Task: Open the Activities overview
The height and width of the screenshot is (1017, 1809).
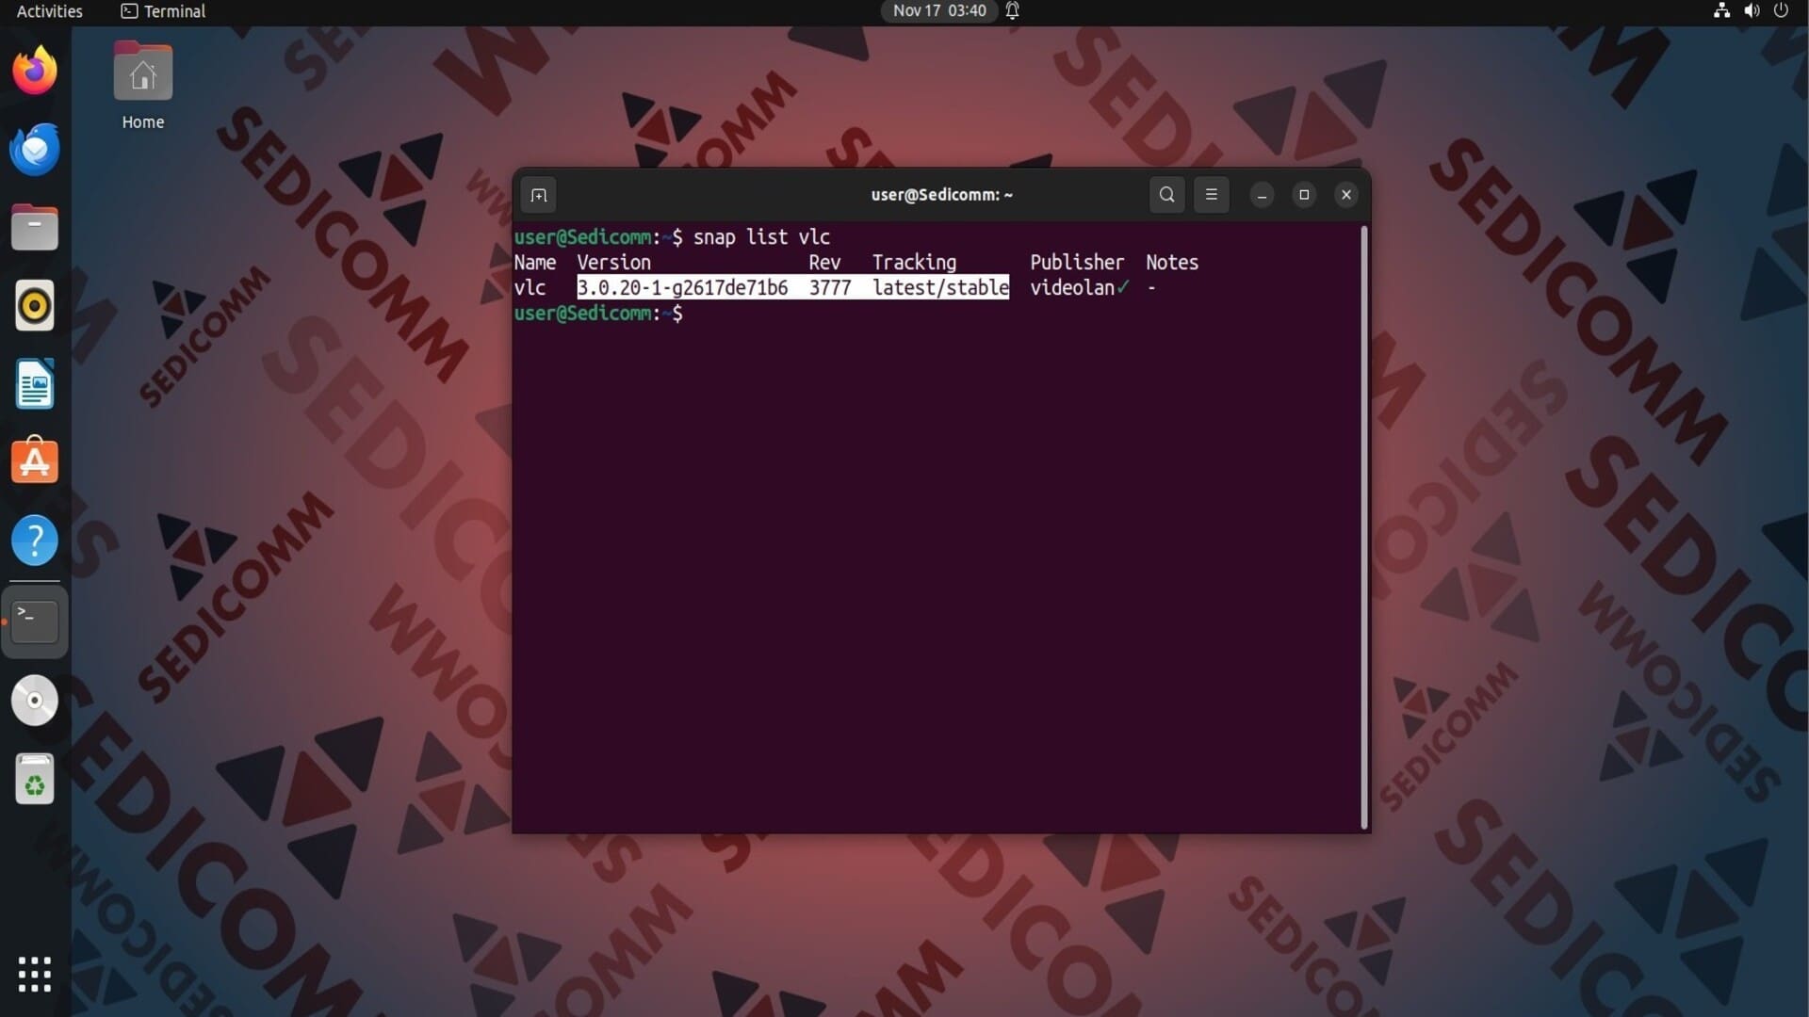Action: 49,11
